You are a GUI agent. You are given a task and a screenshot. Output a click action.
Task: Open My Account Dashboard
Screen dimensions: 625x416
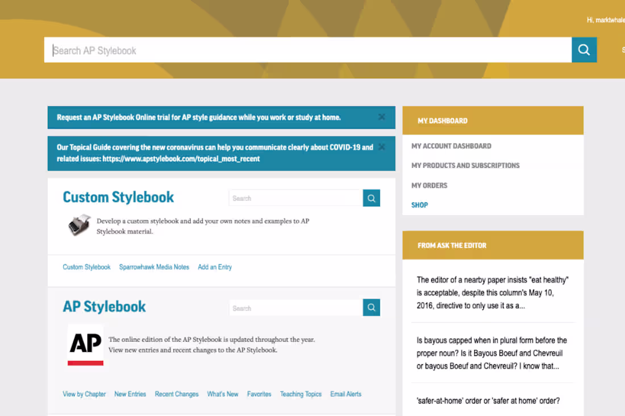pyautogui.click(x=451, y=146)
